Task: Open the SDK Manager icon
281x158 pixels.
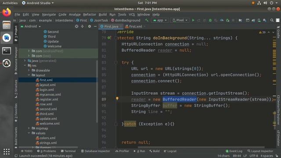Action: 265,20
